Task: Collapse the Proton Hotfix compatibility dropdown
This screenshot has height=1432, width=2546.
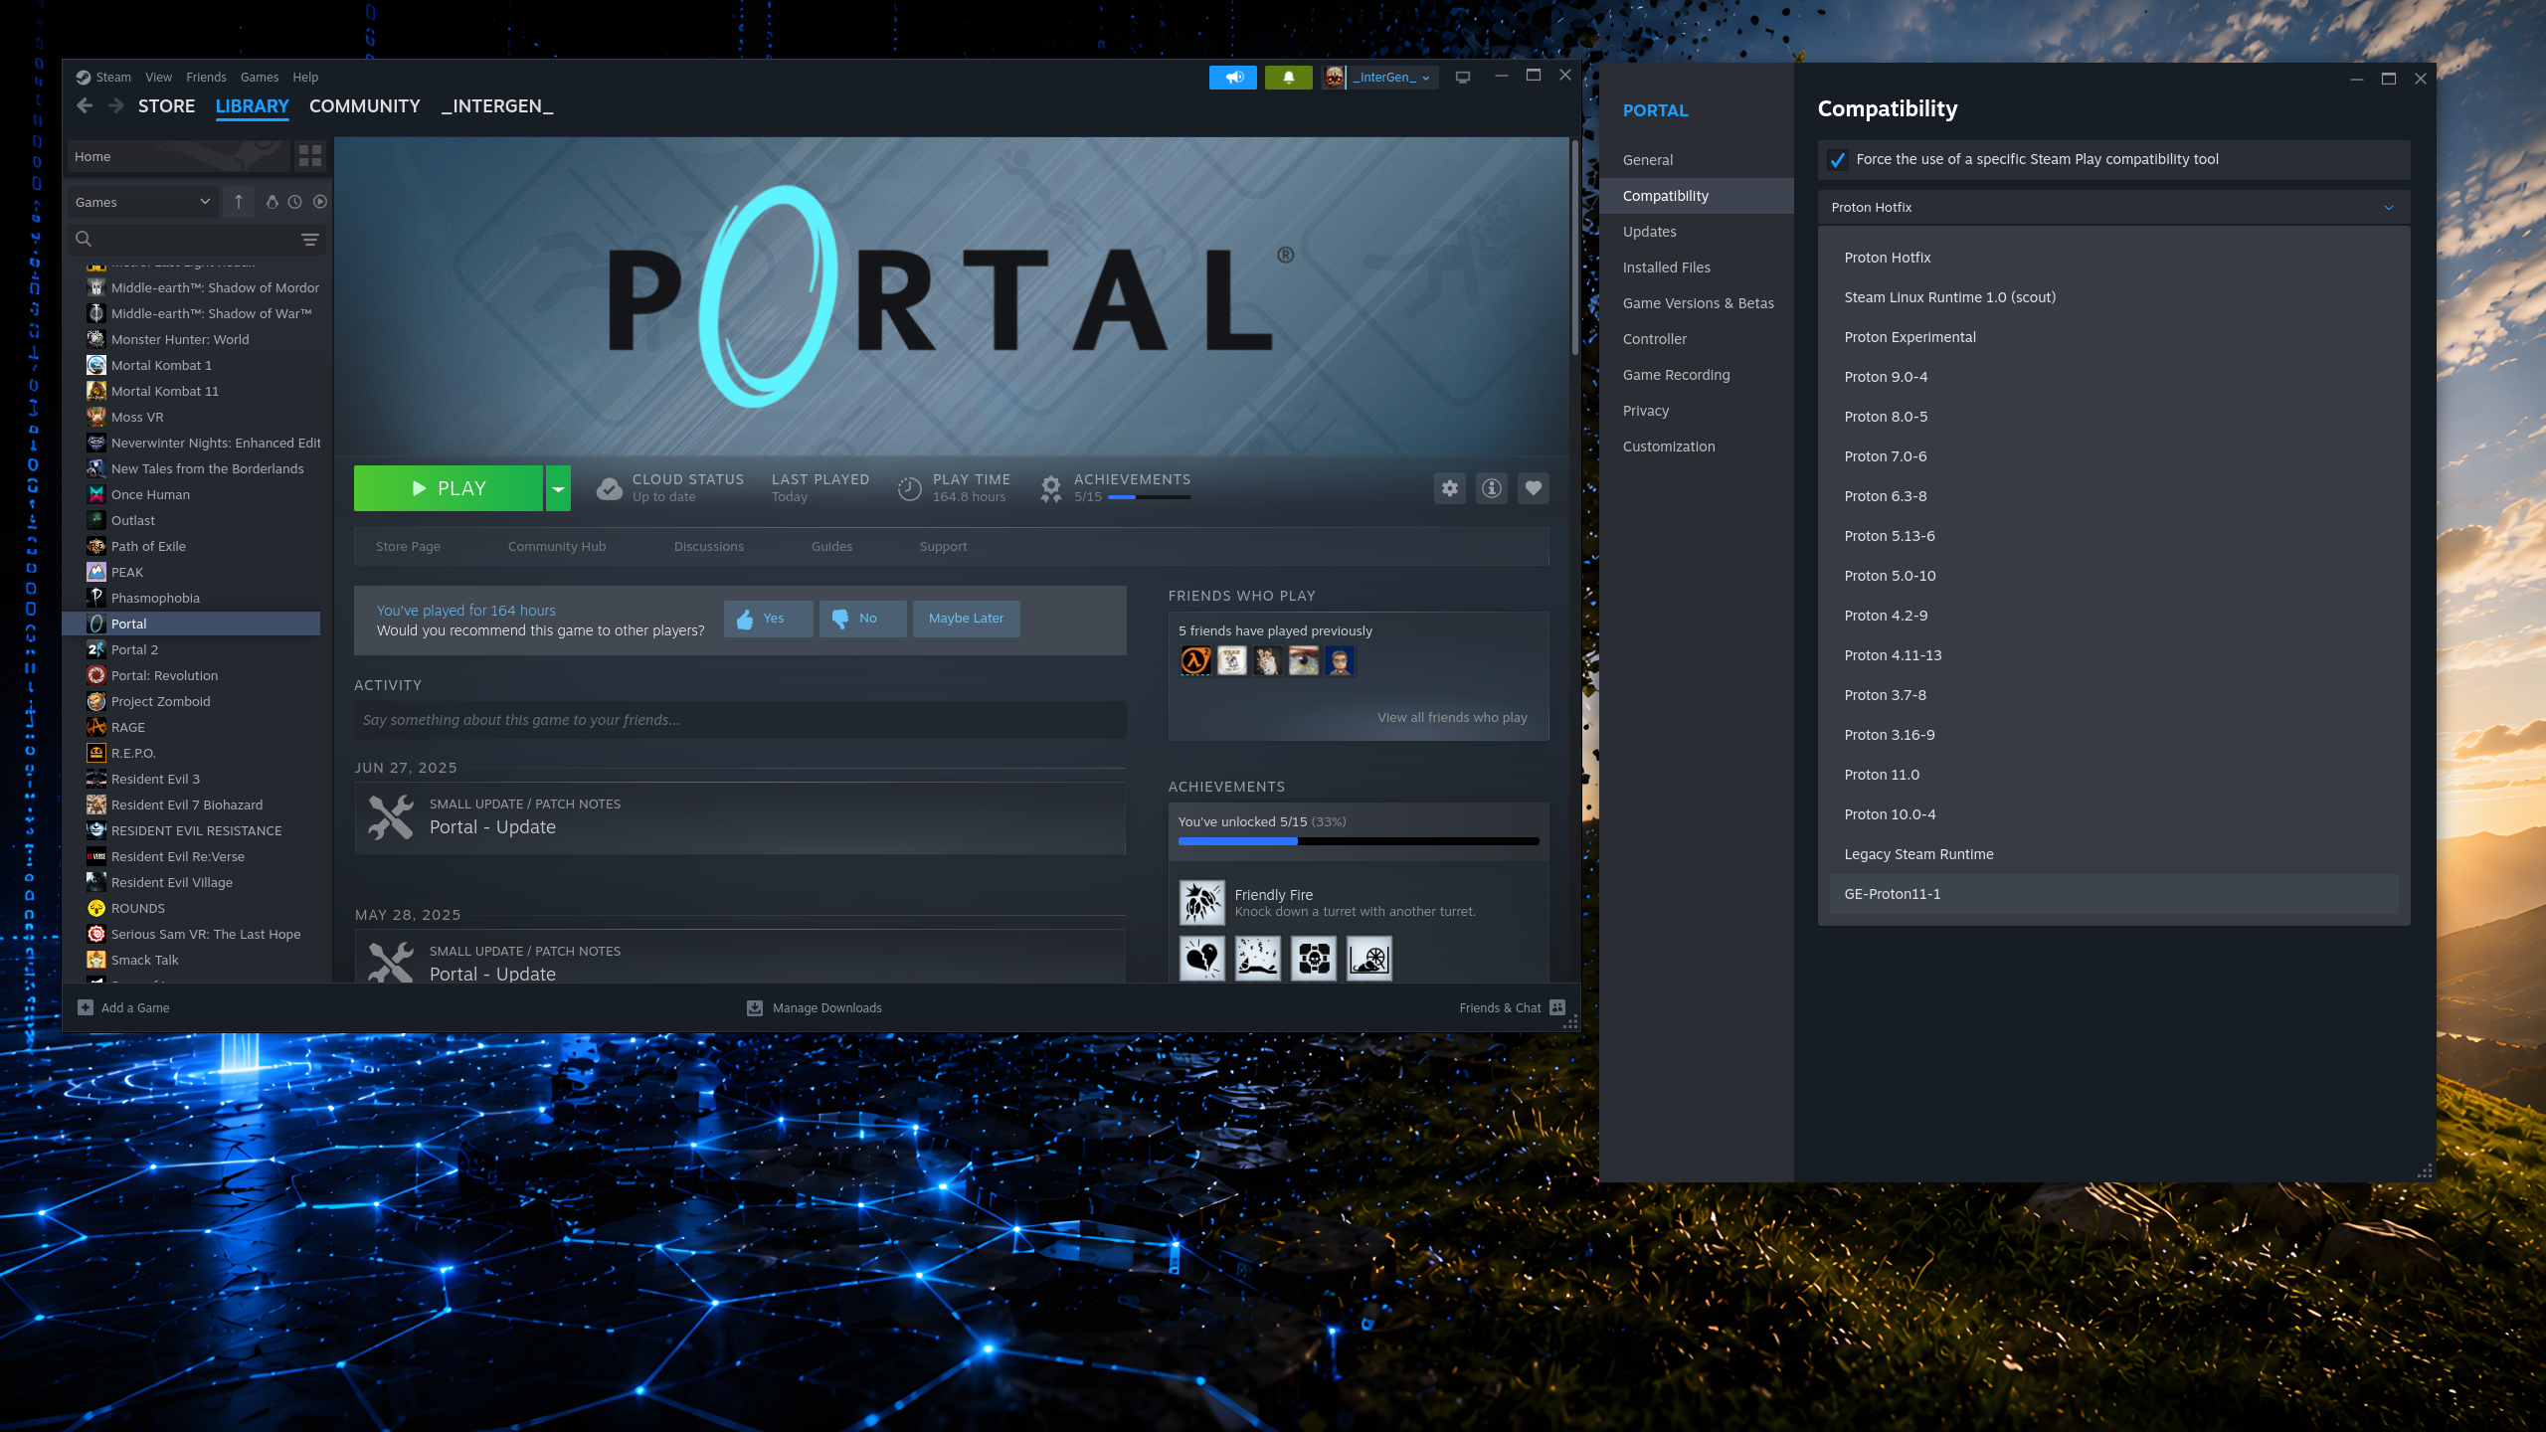Action: pyautogui.click(x=2114, y=207)
